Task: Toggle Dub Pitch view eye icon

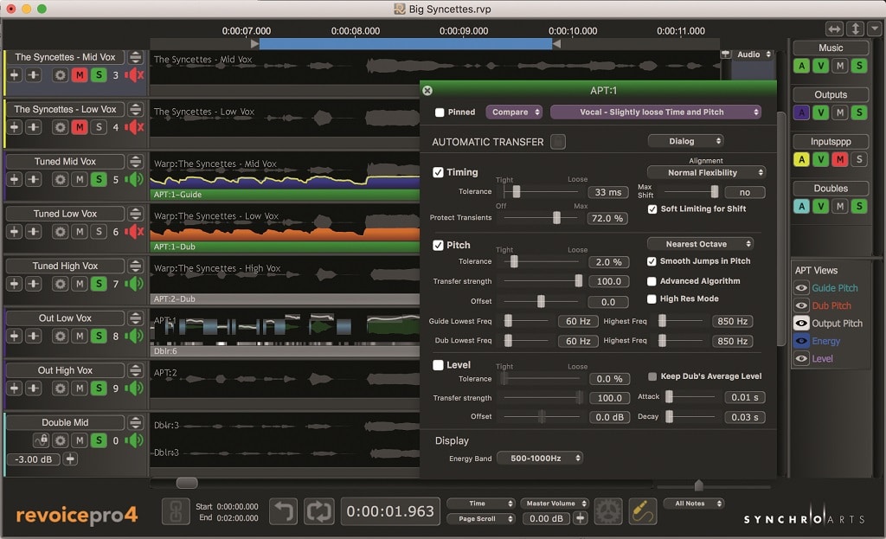Action: click(801, 305)
